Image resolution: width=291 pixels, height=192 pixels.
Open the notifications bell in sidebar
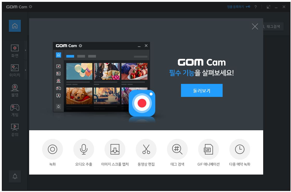tap(15, 176)
